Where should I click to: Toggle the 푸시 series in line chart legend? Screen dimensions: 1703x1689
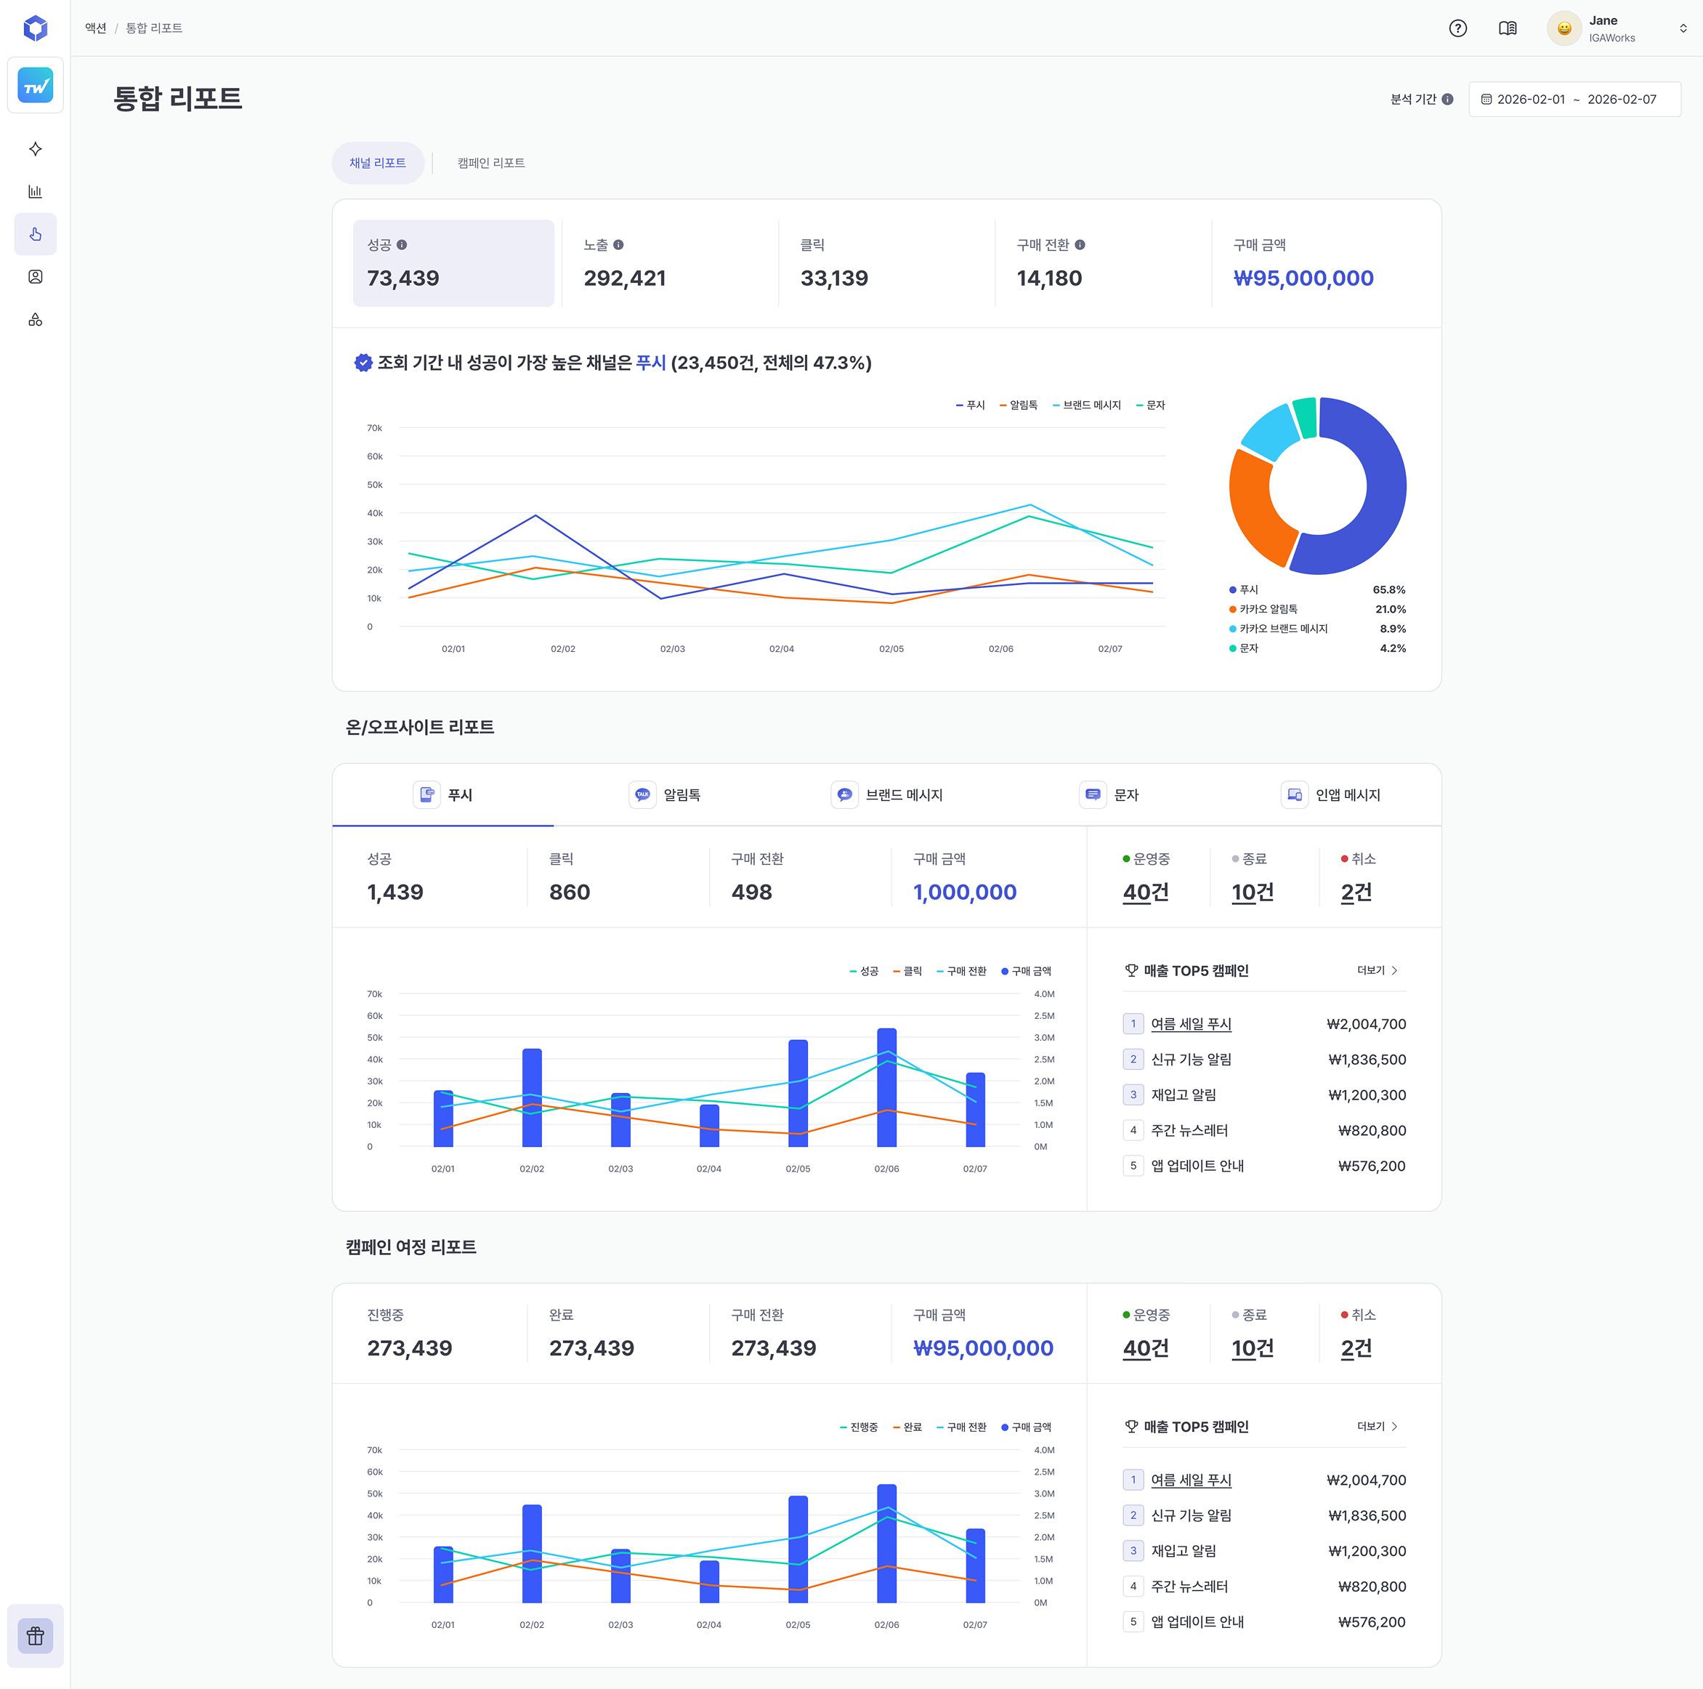(971, 406)
